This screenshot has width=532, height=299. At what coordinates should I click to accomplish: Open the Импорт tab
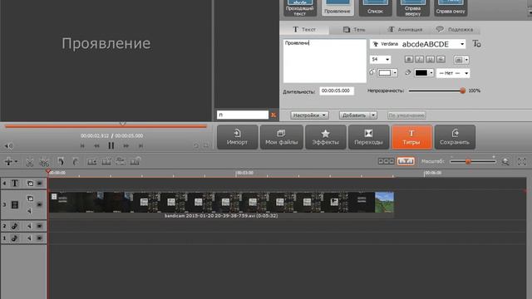tap(237, 137)
